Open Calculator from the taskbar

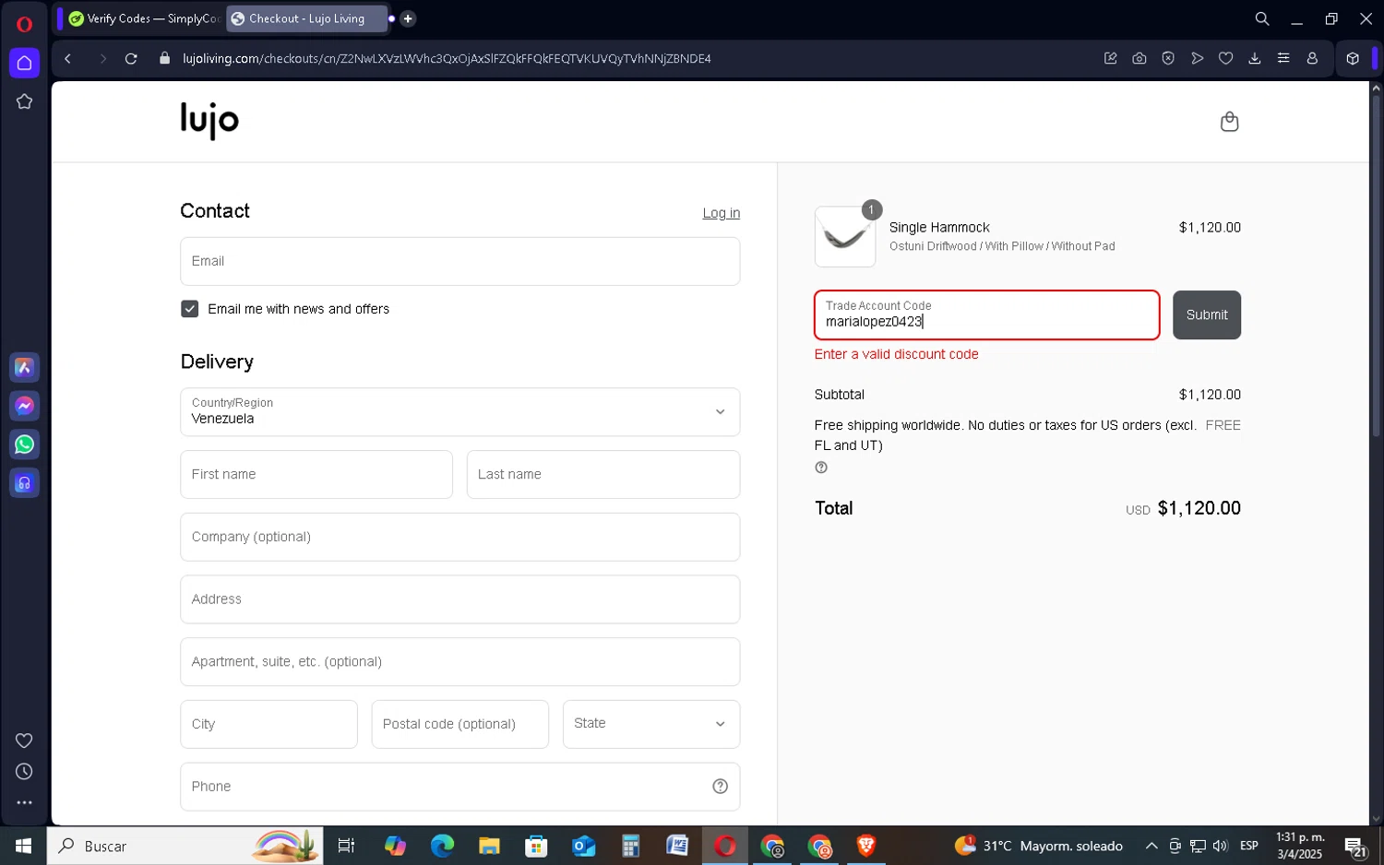(630, 846)
